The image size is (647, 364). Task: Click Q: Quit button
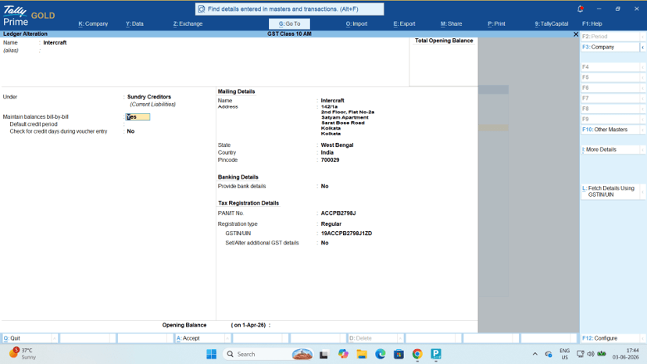coord(27,338)
